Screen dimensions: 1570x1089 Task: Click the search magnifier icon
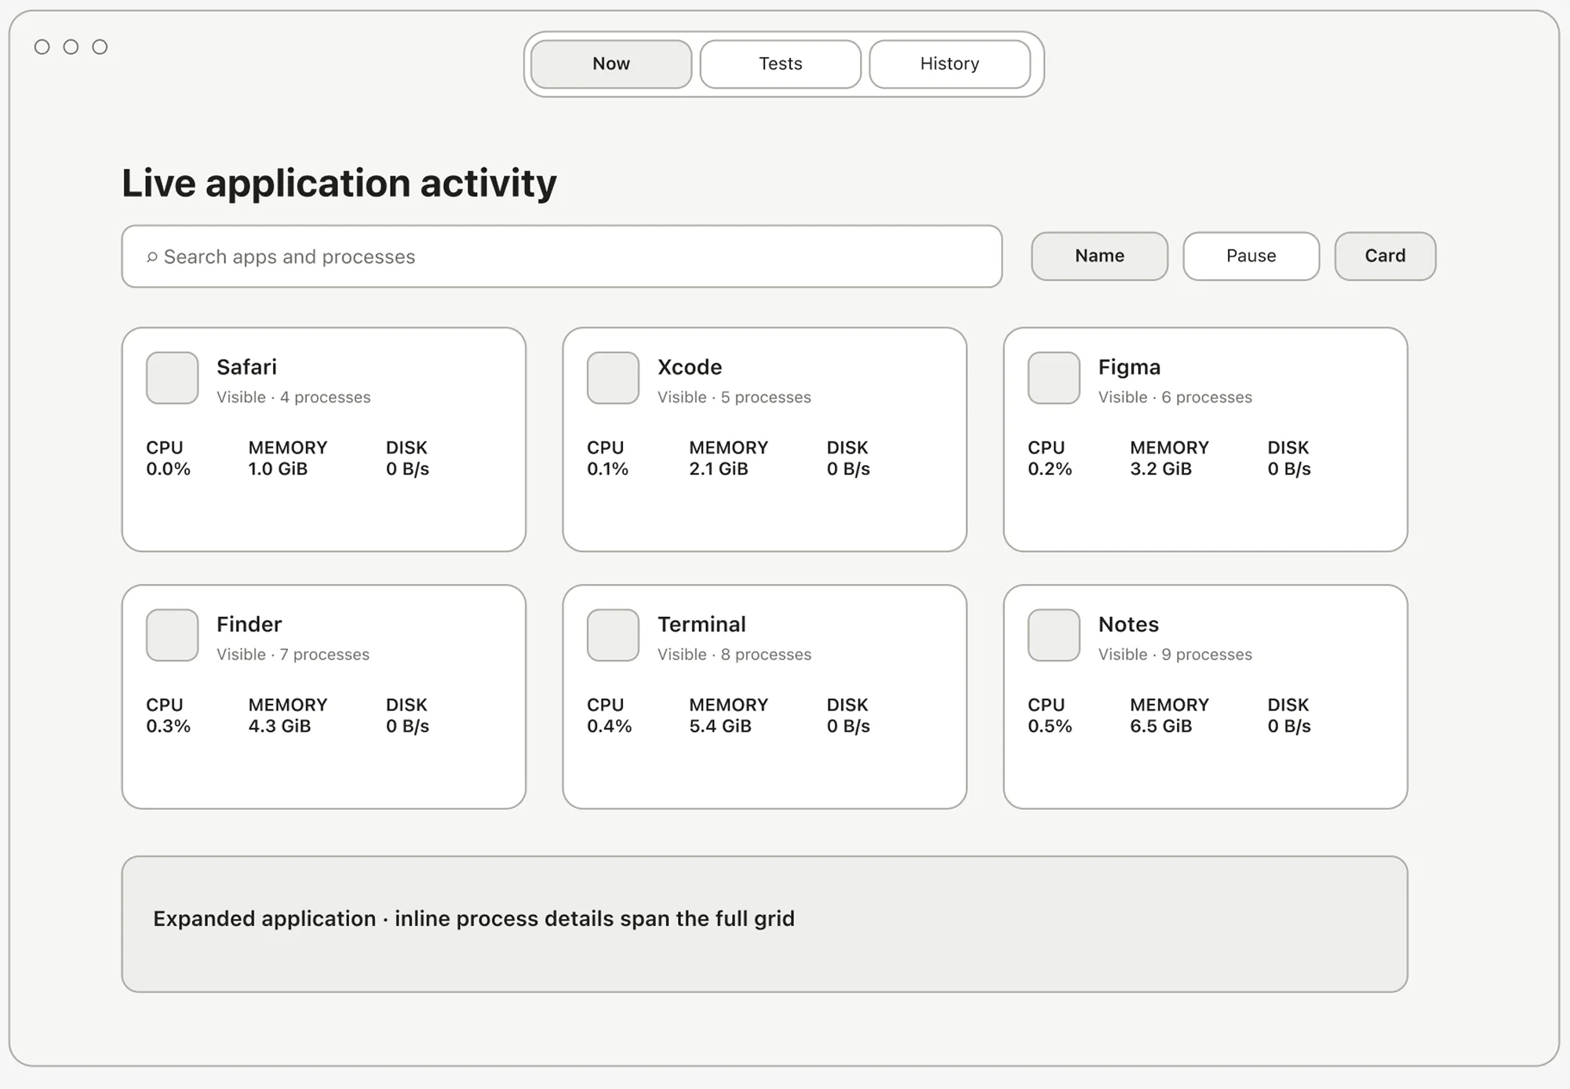coord(152,257)
